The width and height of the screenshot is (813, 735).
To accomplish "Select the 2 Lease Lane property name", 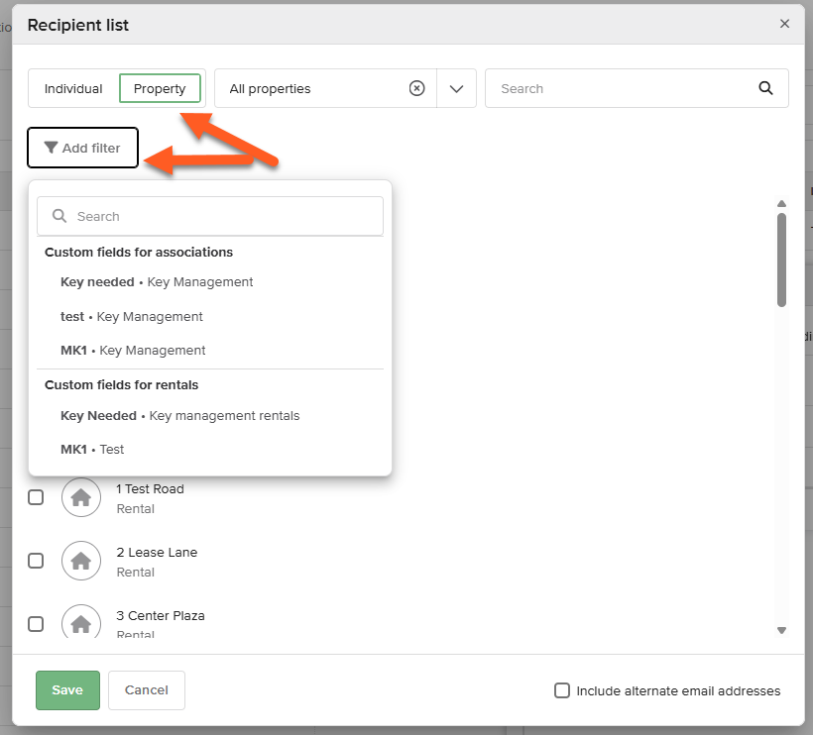I will click(157, 552).
